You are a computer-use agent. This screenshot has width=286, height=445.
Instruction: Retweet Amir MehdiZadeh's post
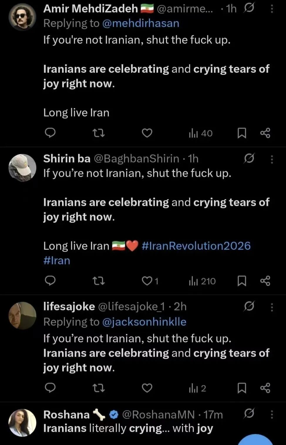click(99, 133)
